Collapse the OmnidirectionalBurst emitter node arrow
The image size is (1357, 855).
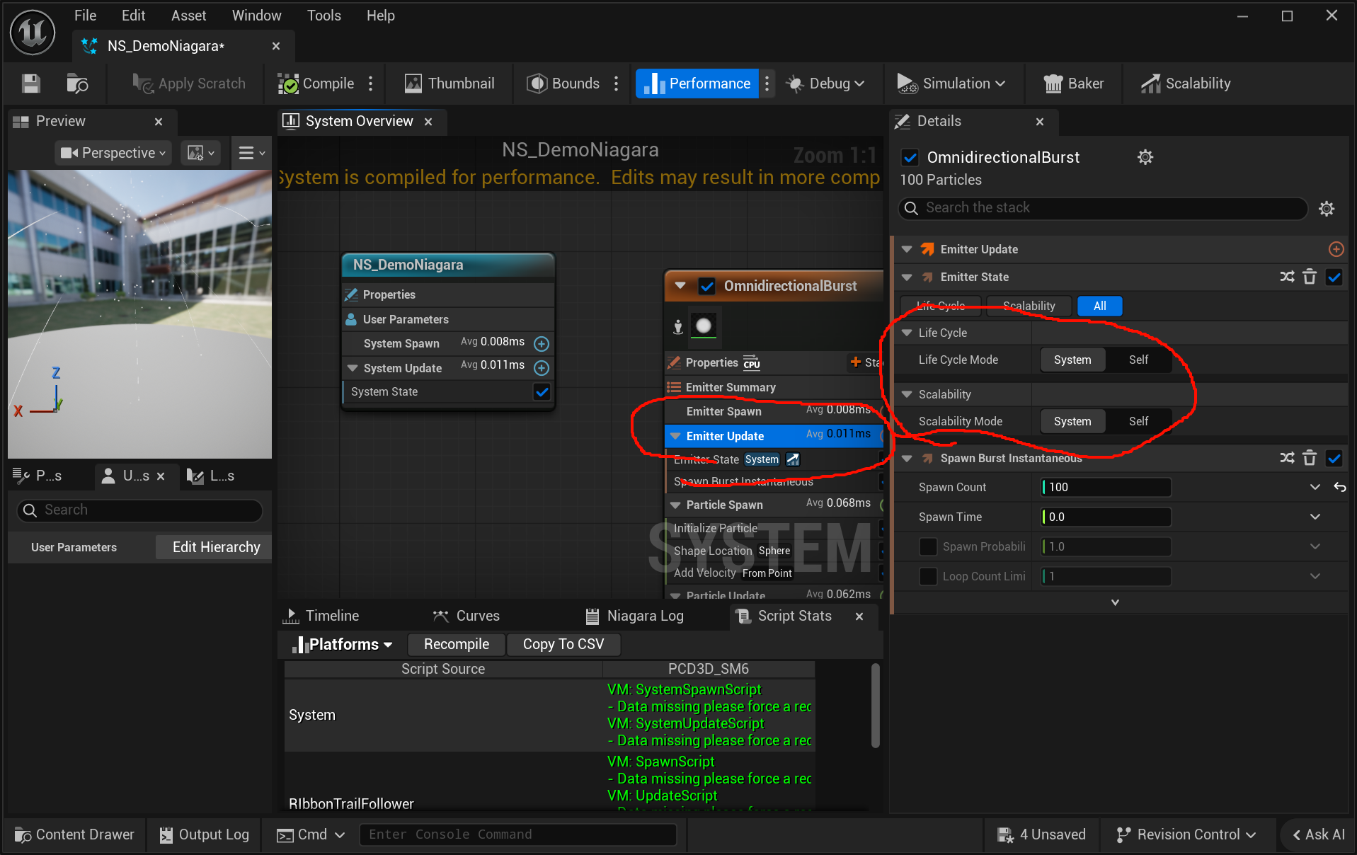[x=680, y=286]
